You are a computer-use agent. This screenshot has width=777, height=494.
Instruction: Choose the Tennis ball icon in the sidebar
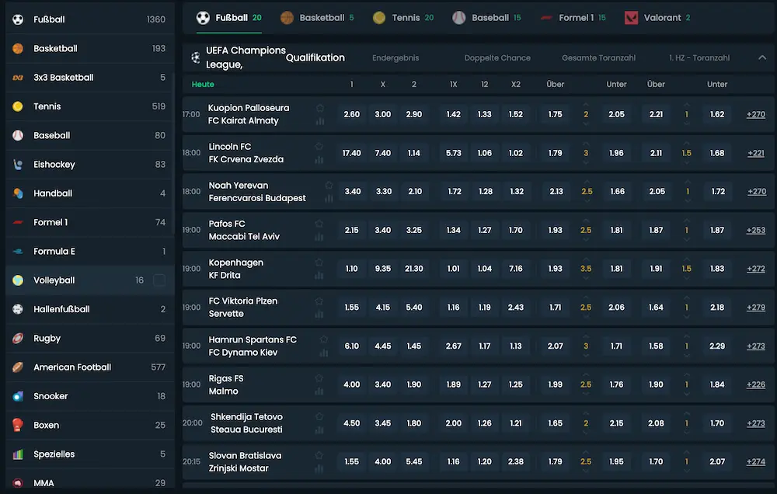point(18,106)
